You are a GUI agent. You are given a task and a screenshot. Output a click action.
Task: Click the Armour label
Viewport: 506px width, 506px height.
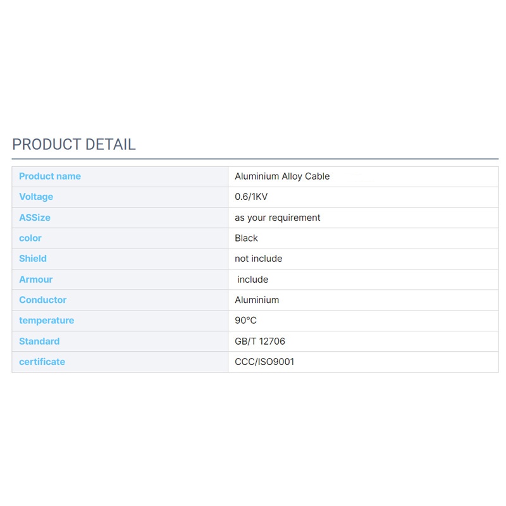pos(36,280)
